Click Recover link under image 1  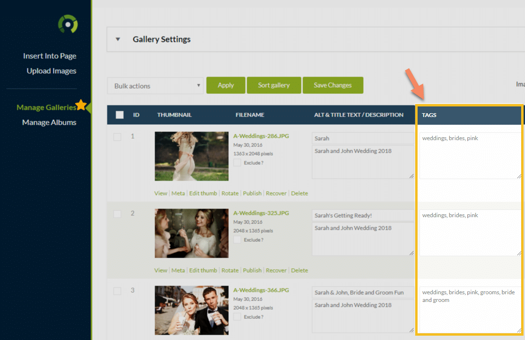[276, 193]
